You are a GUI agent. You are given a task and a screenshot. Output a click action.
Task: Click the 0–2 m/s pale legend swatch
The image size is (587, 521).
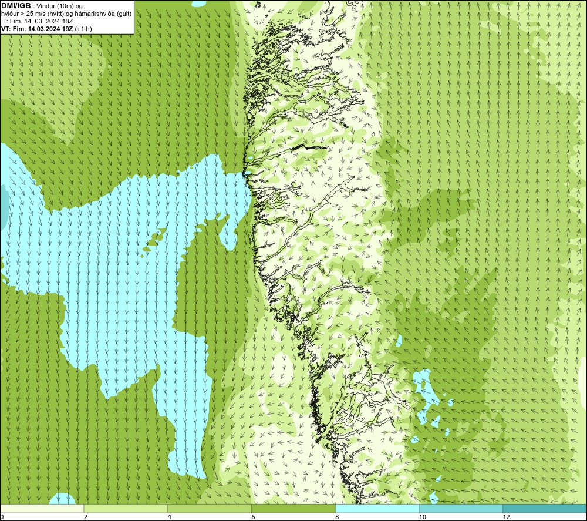pyautogui.click(x=42, y=508)
